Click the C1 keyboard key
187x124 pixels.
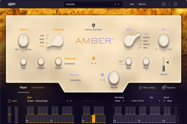click(x=51, y=119)
